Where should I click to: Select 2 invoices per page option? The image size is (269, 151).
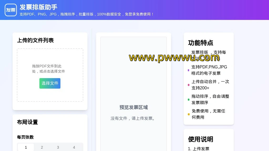[42, 147]
